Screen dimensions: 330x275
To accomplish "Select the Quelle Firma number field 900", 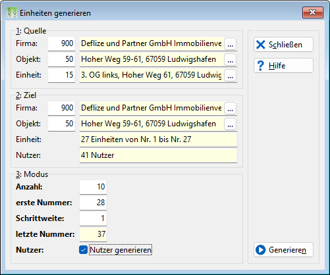I will [61, 43].
